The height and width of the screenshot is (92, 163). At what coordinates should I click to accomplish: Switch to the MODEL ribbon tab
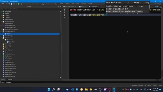click(x=67, y=4)
